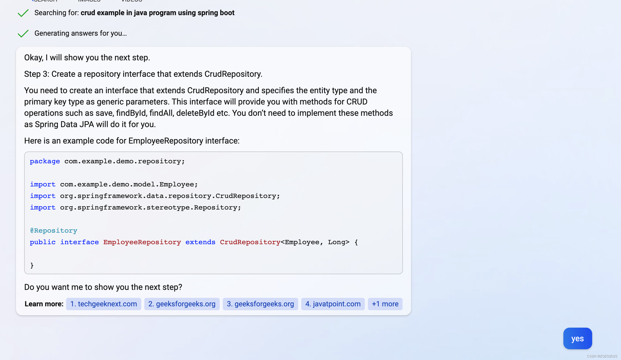The image size is (621, 360).
Task: Expand the +1 more citations list
Action: click(385, 304)
